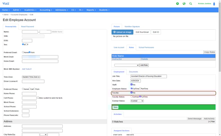This screenshot has width=221, height=136.
Task: Click the Job Title input field
Action: coord(148,76)
